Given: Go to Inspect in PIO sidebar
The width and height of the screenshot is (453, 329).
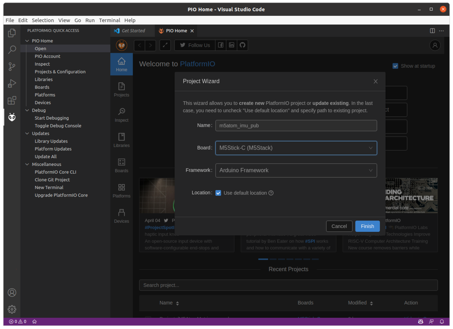Looking at the screenshot, I should 122,115.
